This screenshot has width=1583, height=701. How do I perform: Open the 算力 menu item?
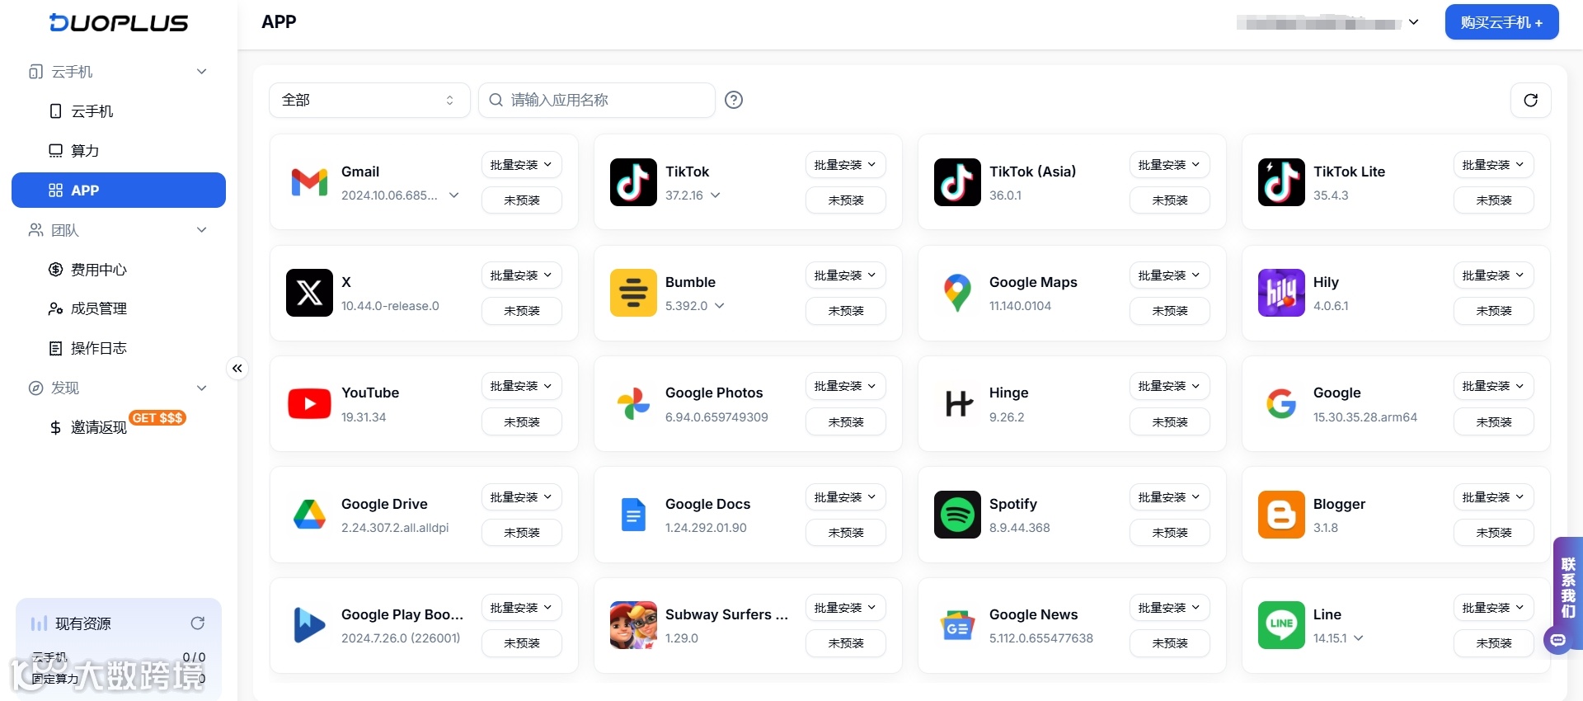(119, 151)
